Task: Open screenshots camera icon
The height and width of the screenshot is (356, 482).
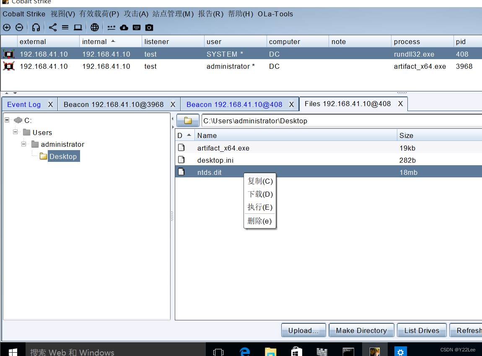Action: (x=149, y=28)
